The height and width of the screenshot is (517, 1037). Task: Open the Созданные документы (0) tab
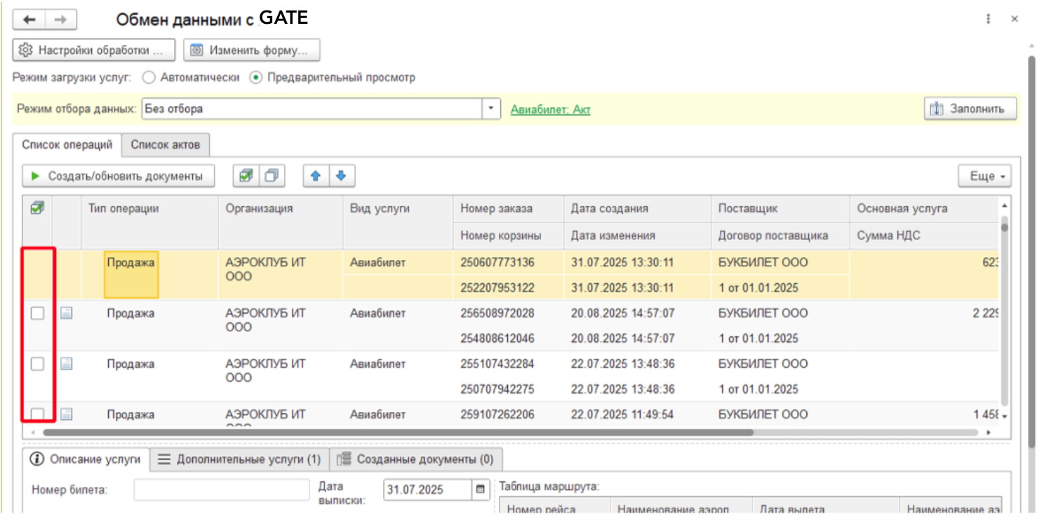pyautogui.click(x=416, y=460)
